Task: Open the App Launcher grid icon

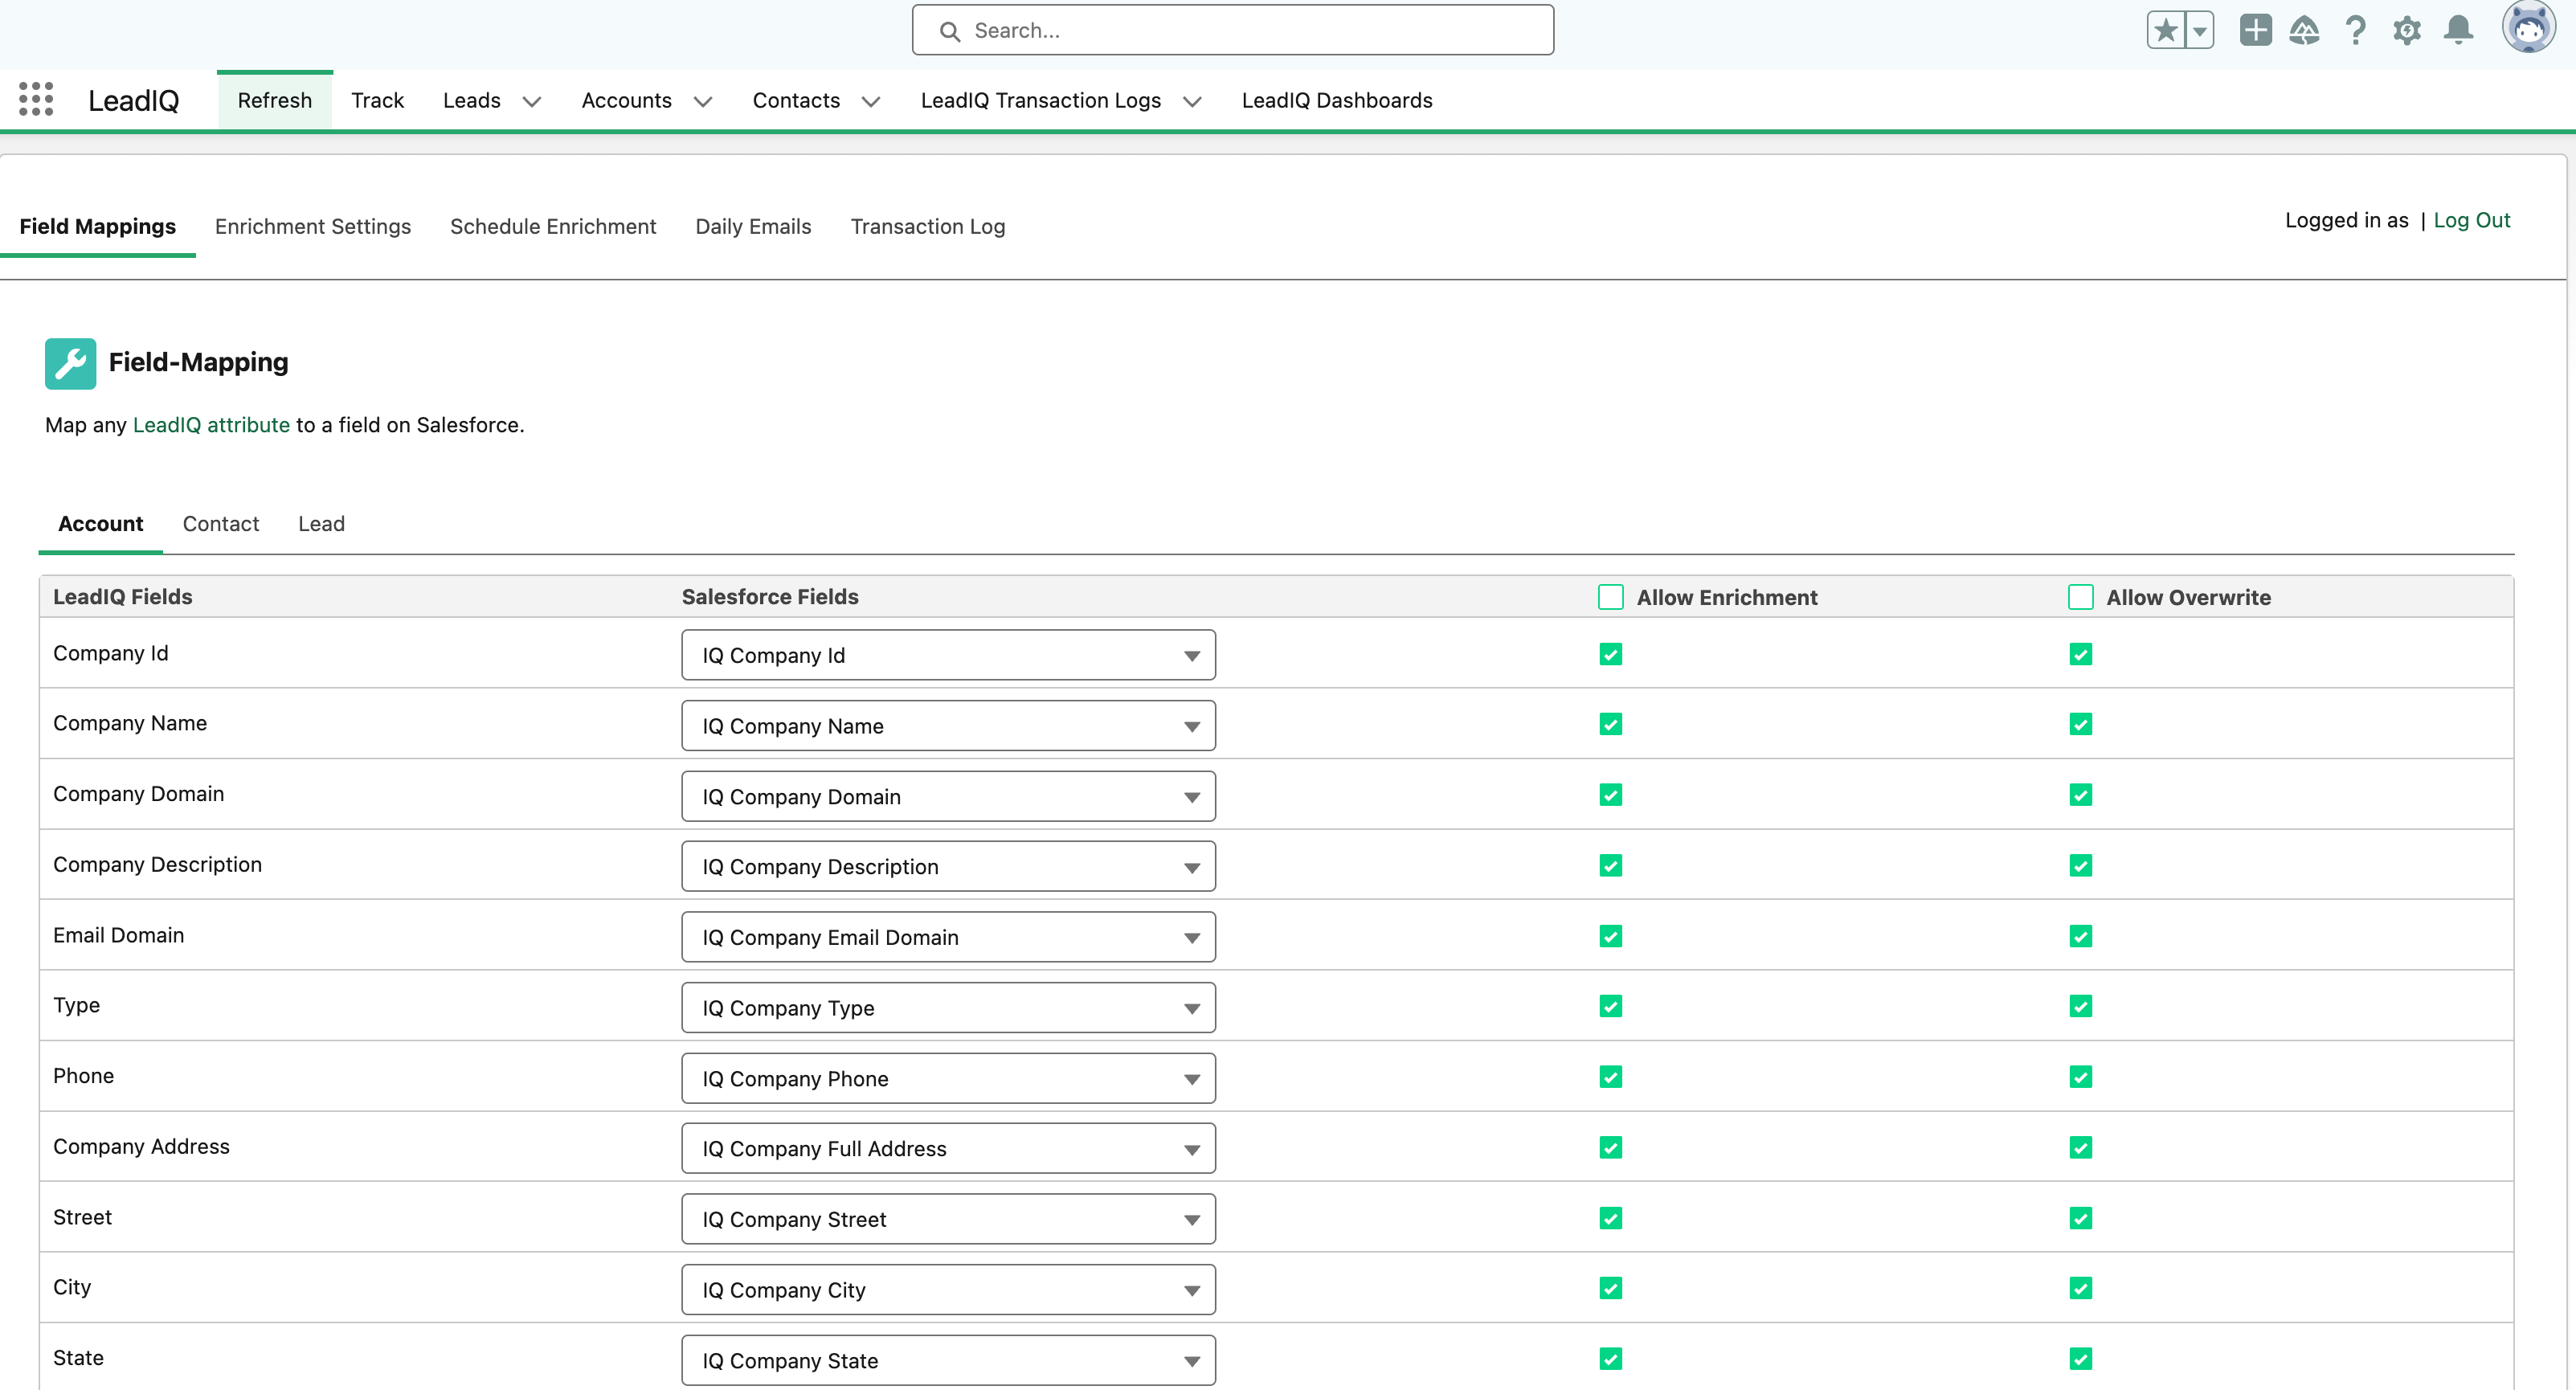Action: (x=36, y=99)
